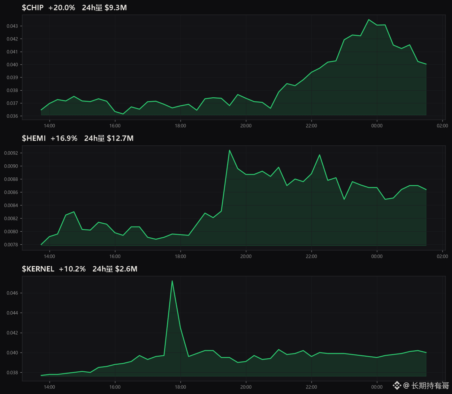Click the 0.046 price label on KERNEL chart
Screen dimensions: 452x394
click(12, 293)
